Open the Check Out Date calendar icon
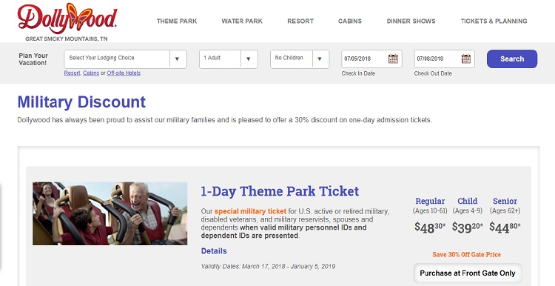Viewport: 555px width, 286px height. [x=465, y=59]
